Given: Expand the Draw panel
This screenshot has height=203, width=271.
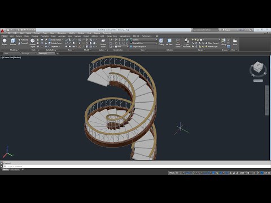Looking at the screenshot, I should pos(71,50).
